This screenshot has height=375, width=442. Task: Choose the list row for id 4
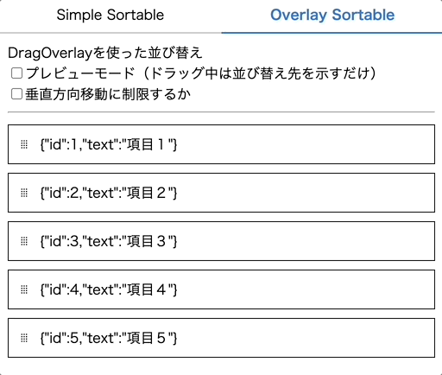221,289
